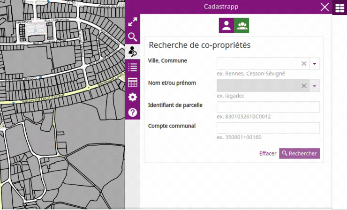Click the Rechercher button
Viewport: 347px width, 210px height.
(300, 153)
